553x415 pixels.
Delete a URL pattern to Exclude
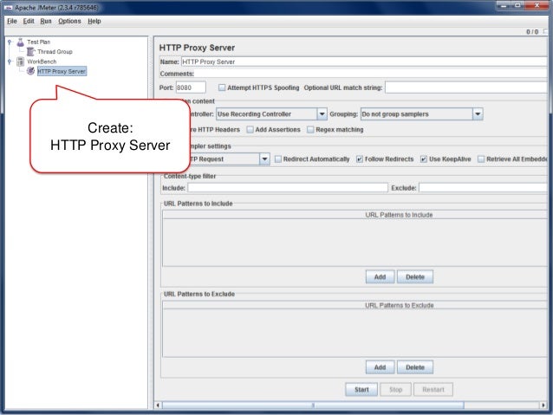pyautogui.click(x=415, y=367)
